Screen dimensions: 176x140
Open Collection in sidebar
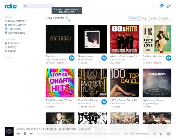point(12,43)
